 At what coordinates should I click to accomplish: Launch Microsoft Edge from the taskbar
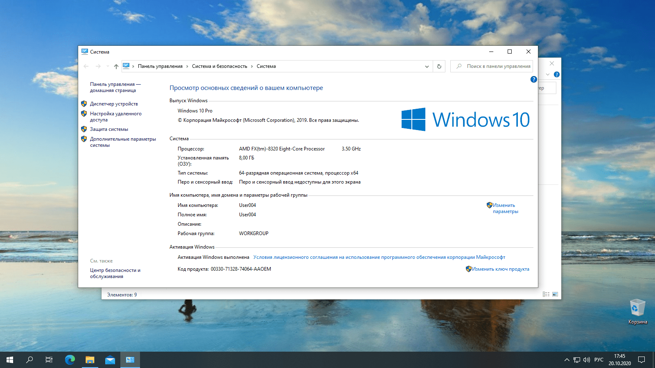[70, 360]
